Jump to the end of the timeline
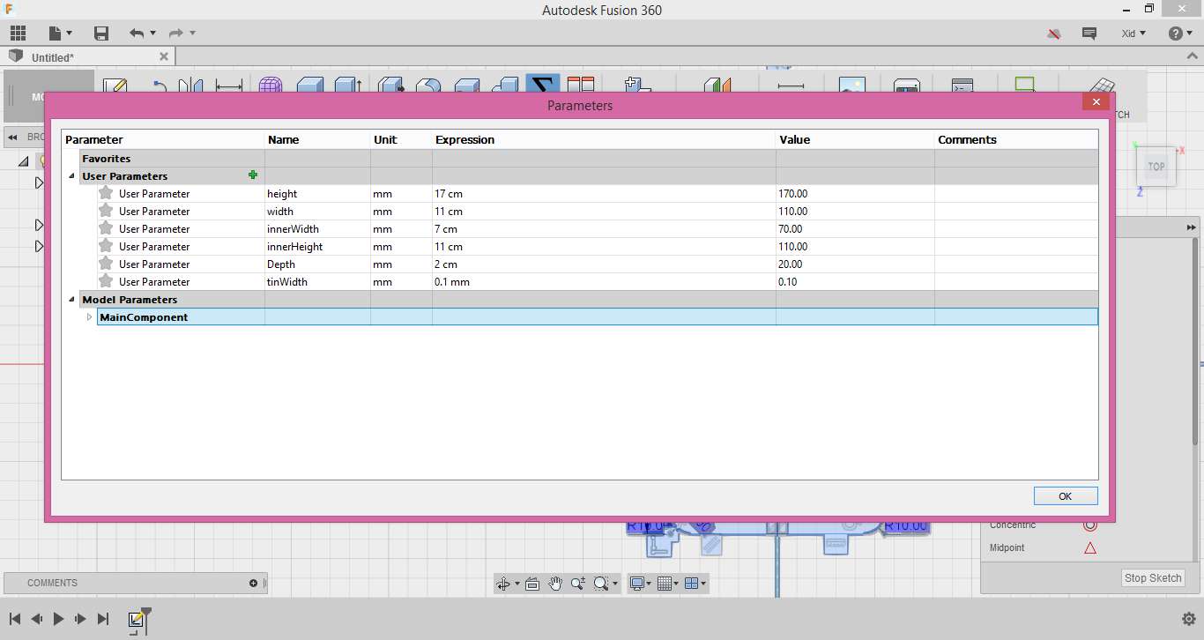Image resolution: width=1204 pixels, height=640 pixels. tap(103, 619)
